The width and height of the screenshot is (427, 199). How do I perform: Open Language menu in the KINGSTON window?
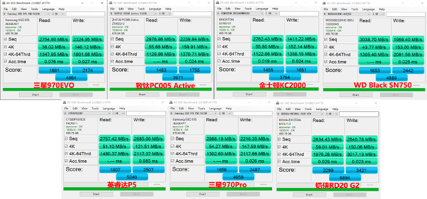[262, 9]
